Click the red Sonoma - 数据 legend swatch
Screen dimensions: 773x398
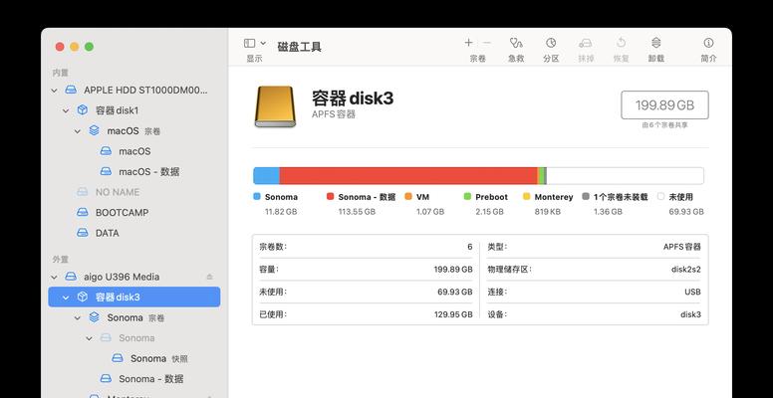[330, 197]
